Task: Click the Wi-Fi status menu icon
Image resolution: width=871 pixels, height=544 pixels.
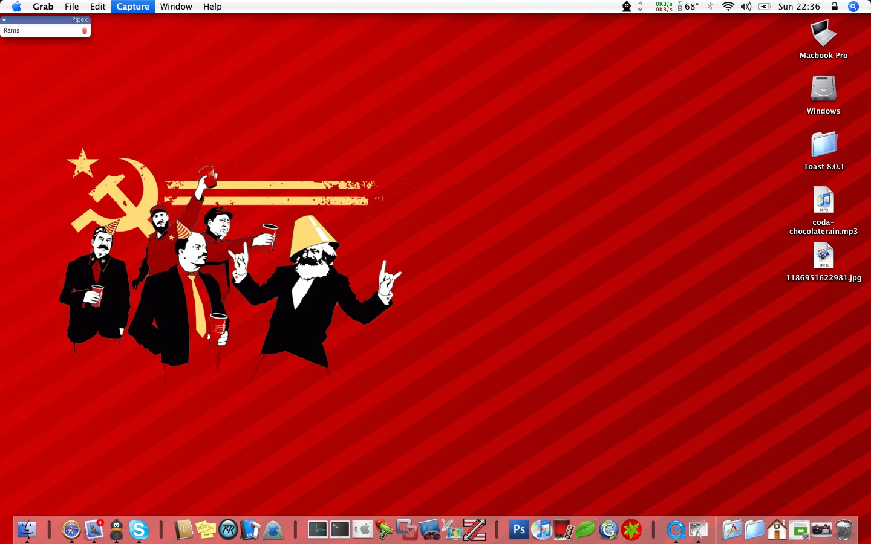Action: click(728, 7)
